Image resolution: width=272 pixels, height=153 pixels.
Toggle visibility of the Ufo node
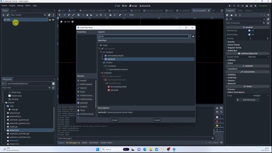(53, 20)
